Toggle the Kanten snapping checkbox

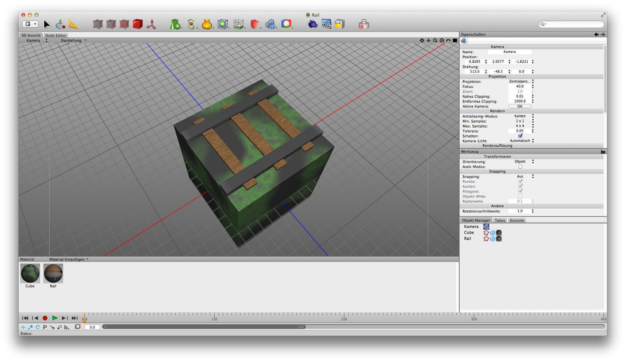(520, 186)
